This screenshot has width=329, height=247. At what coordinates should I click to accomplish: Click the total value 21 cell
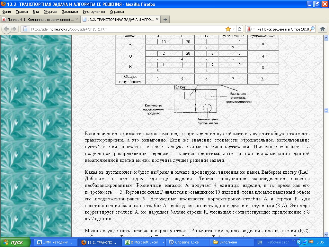click(x=263, y=79)
